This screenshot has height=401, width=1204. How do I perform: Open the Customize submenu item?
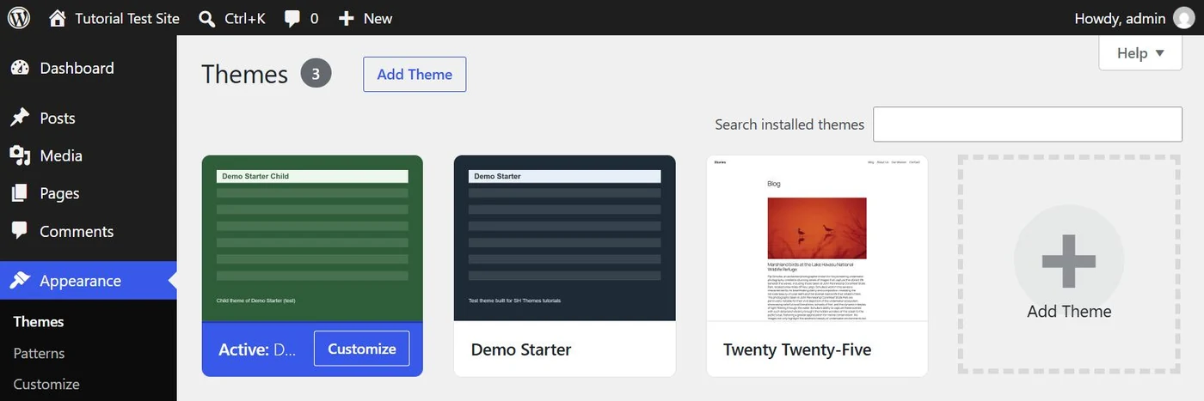[x=46, y=384]
